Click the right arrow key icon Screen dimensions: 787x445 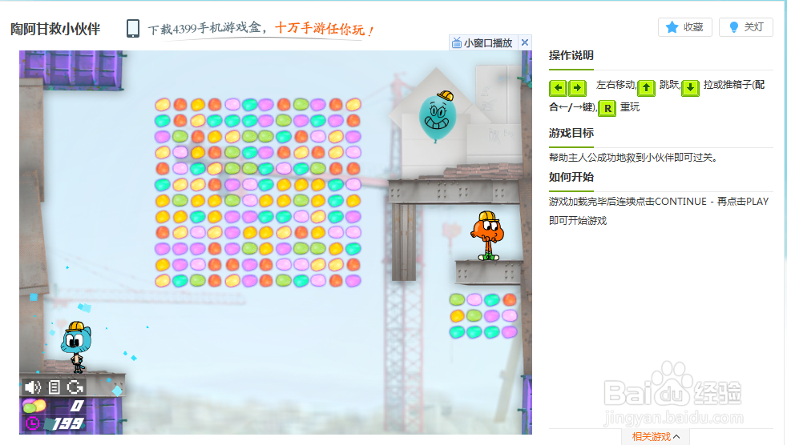pyautogui.click(x=577, y=88)
